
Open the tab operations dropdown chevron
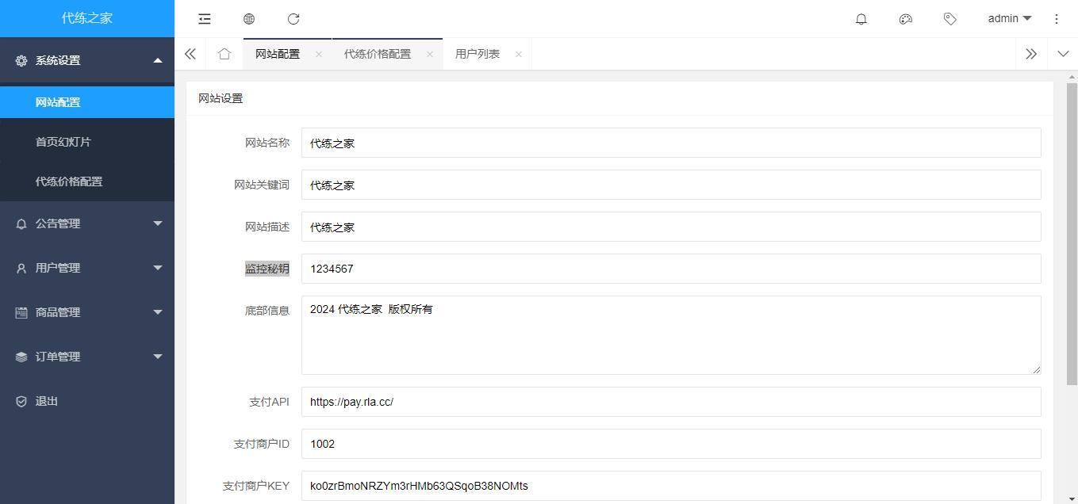pos(1063,54)
